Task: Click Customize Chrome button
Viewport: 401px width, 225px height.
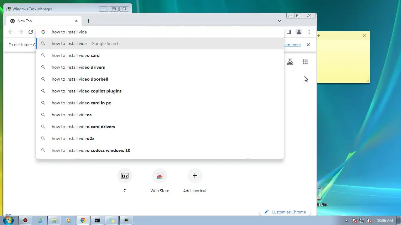Action: (285, 212)
